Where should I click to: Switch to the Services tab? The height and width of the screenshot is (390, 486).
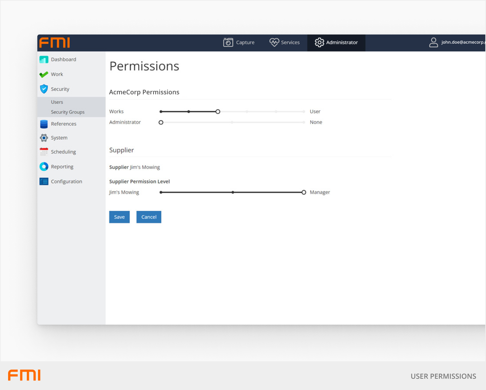tap(285, 43)
